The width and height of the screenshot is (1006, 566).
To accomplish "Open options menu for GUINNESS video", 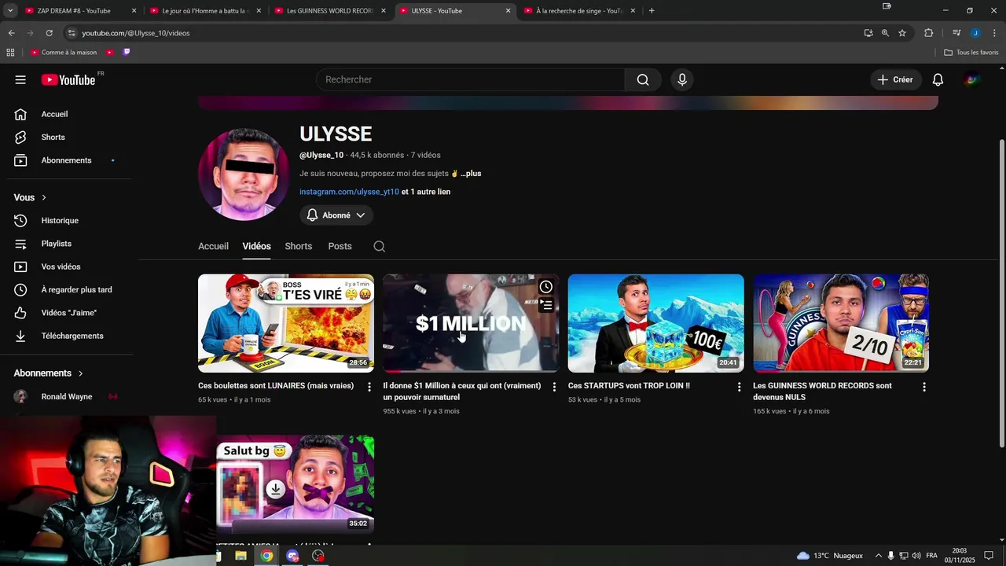I will (924, 387).
